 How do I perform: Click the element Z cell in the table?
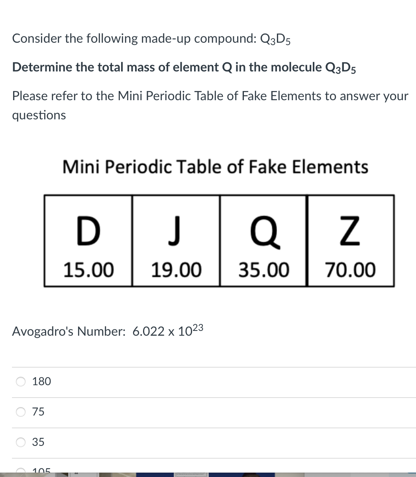[x=351, y=239]
